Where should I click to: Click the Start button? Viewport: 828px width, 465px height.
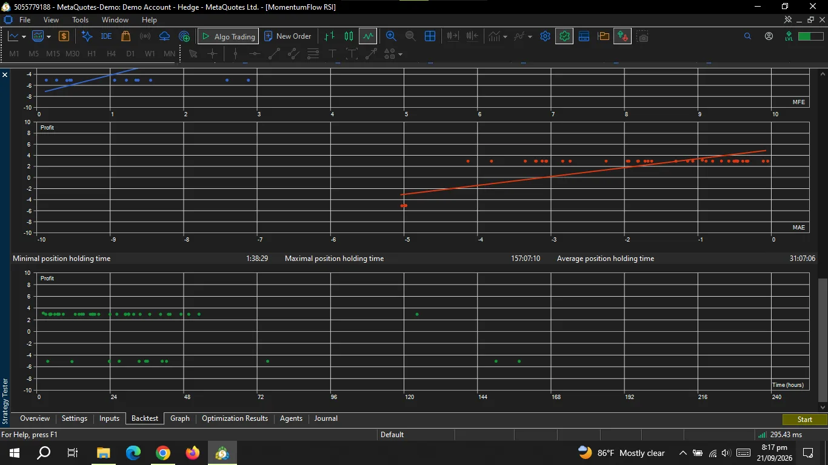coord(805,420)
